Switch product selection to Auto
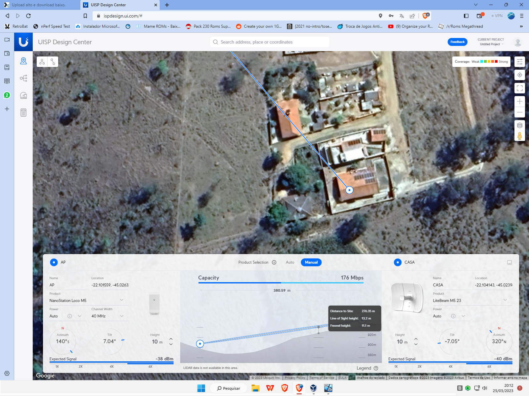Viewport: 529px width, 396px height. click(290, 262)
